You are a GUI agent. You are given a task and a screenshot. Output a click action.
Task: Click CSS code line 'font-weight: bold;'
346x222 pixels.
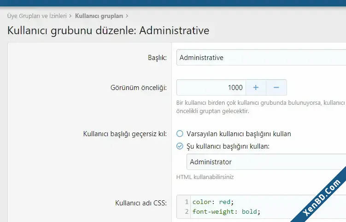click(x=226, y=211)
